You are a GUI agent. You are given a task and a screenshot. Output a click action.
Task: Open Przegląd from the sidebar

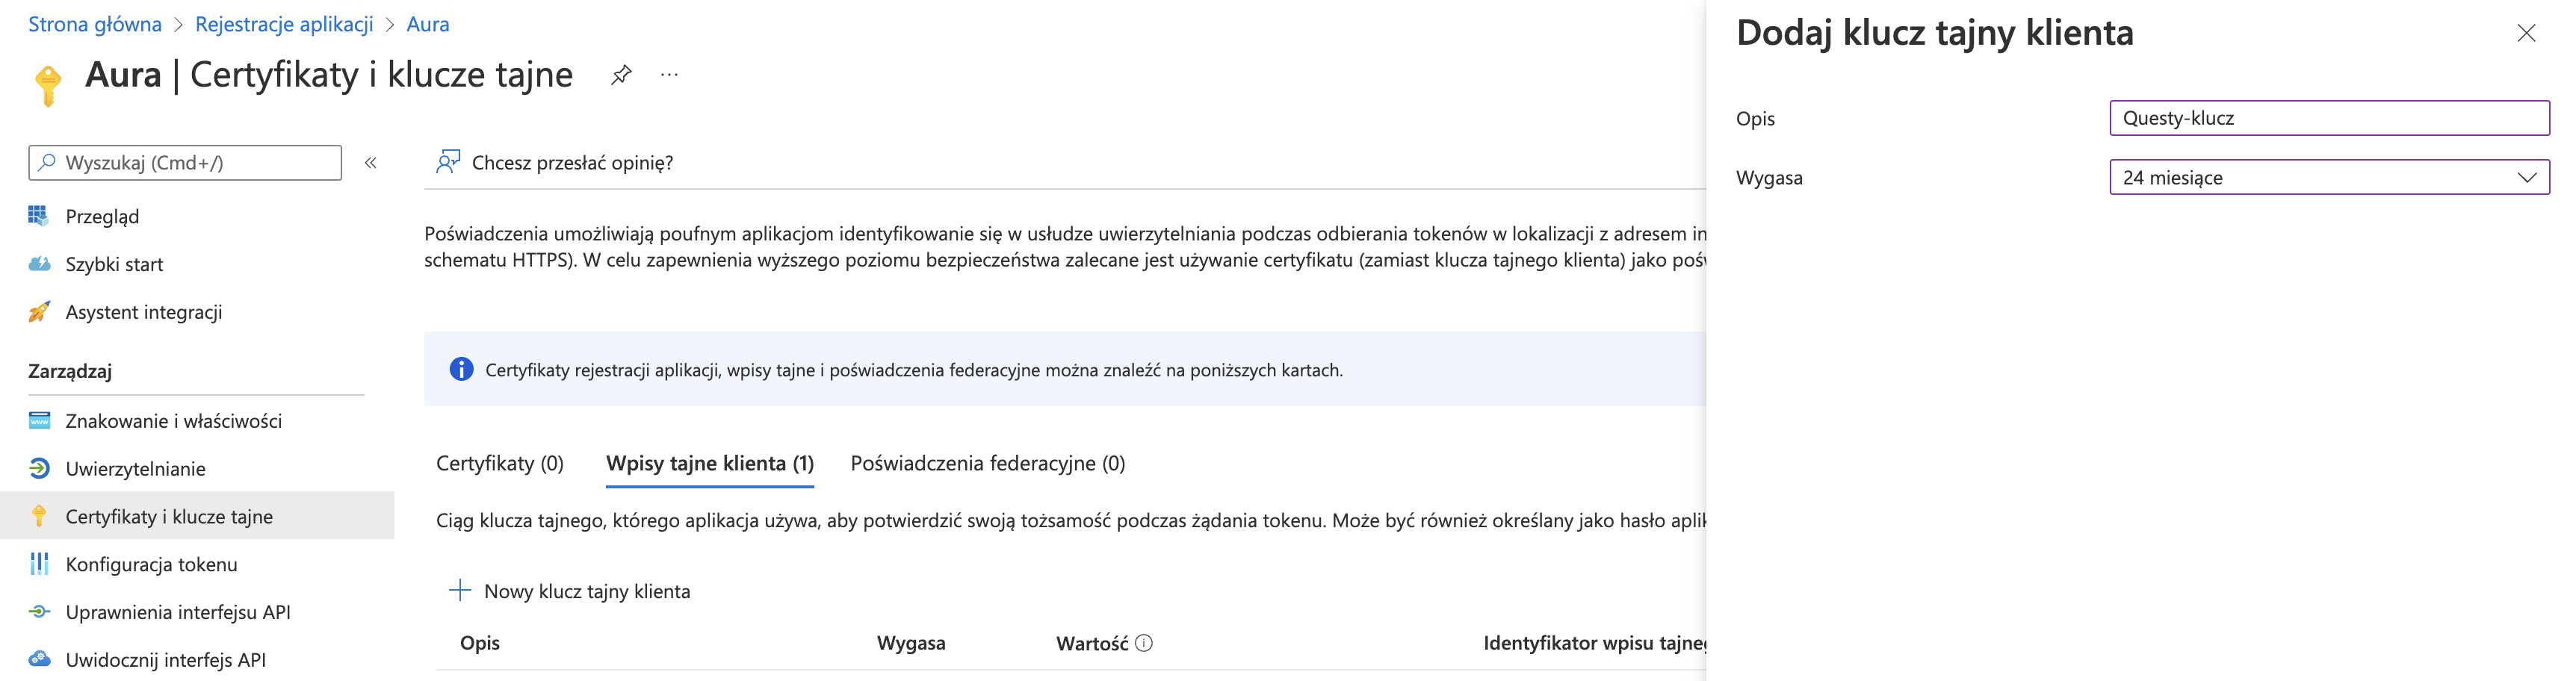[x=102, y=216]
